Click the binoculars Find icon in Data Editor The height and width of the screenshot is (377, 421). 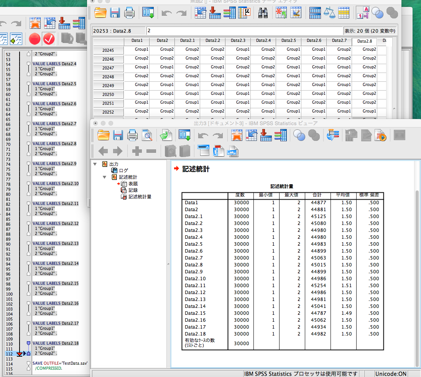pyautogui.click(x=263, y=13)
